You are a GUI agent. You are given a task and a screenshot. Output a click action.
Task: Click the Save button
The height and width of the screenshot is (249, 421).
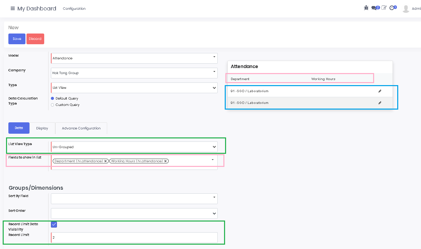[17, 39]
